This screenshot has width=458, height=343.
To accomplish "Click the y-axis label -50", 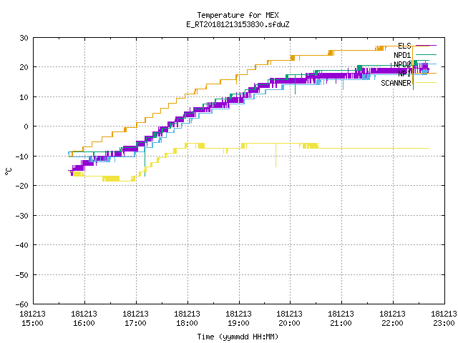I will tap(22, 275).
